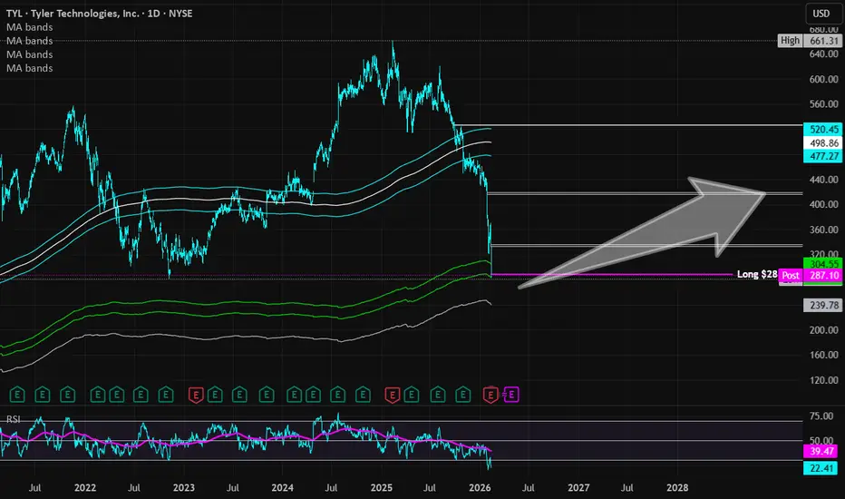Click the High 661.31 price label

[810, 41]
